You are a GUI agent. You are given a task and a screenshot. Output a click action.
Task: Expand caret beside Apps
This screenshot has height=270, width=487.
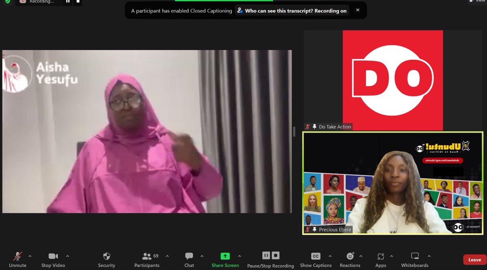click(392, 256)
